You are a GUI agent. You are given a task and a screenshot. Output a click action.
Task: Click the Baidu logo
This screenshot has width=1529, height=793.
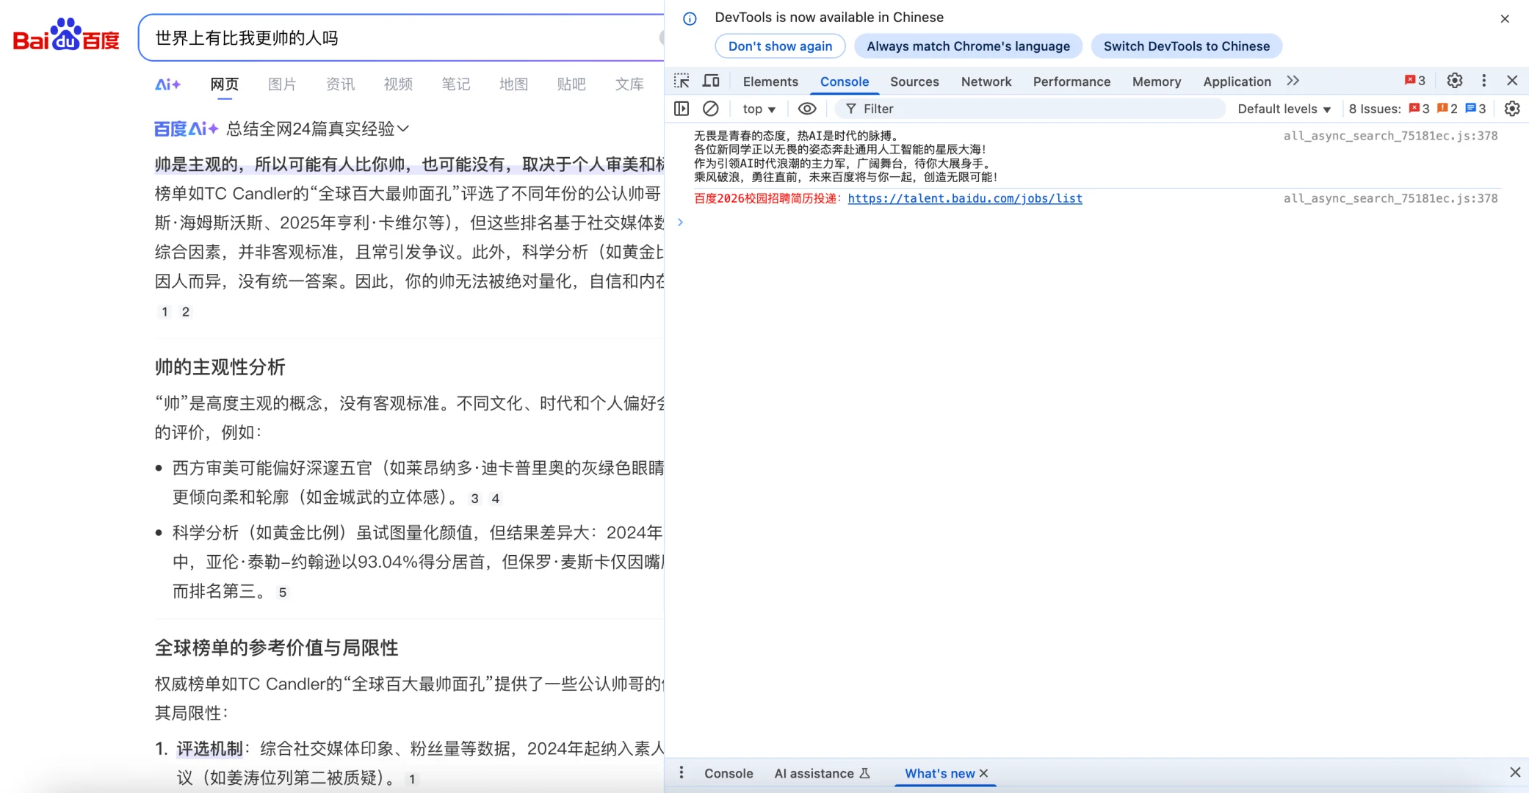pos(66,35)
